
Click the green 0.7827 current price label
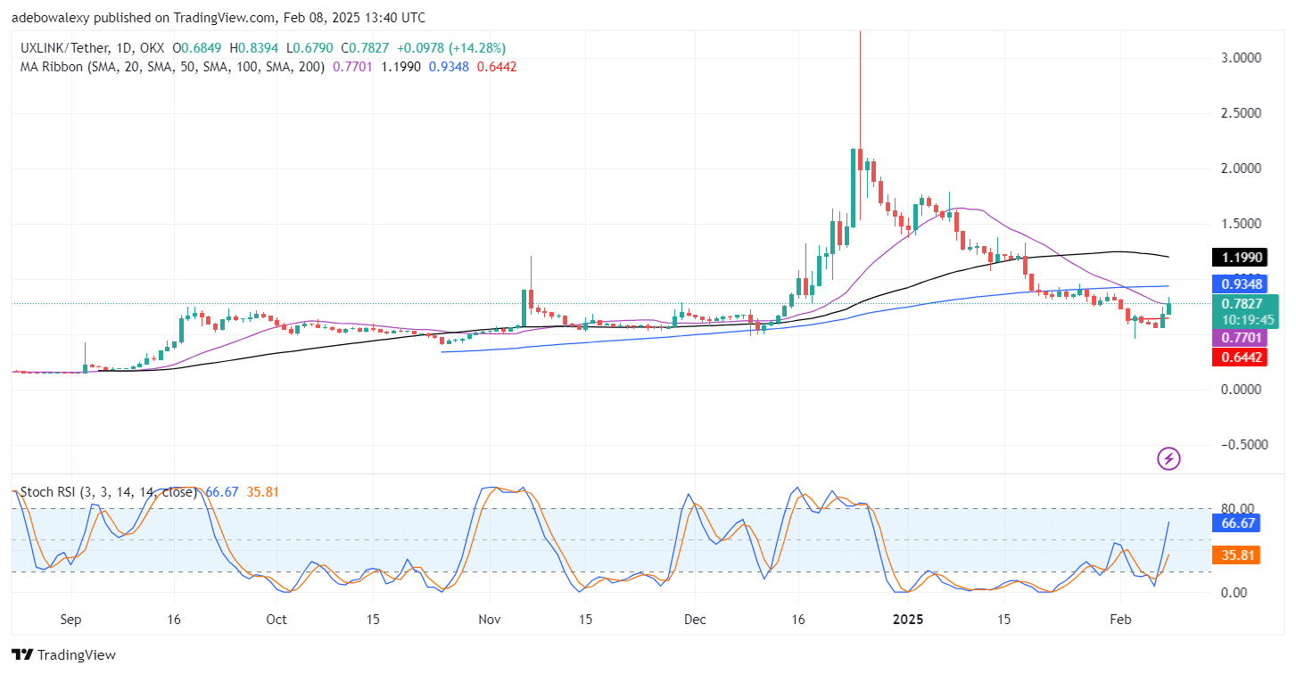tap(1241, 303)
